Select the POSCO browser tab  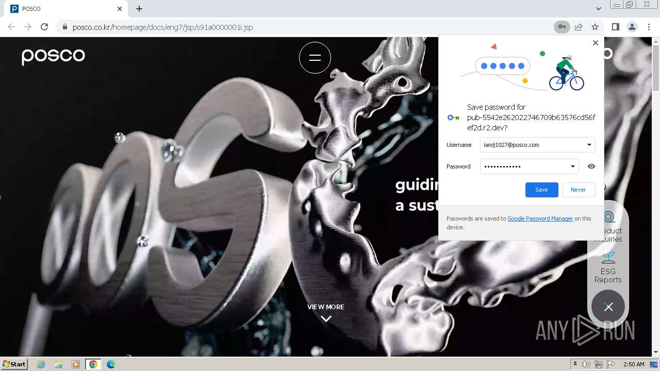tap(67, 9)
